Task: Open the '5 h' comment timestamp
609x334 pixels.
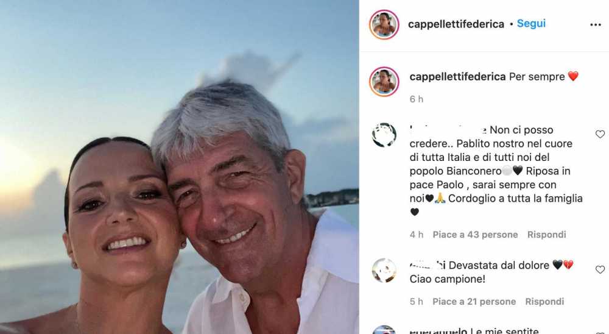Action: (417, 301)
